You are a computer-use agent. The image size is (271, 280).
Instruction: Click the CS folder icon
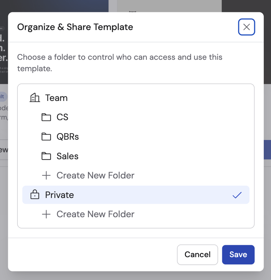tap(46, 117)
